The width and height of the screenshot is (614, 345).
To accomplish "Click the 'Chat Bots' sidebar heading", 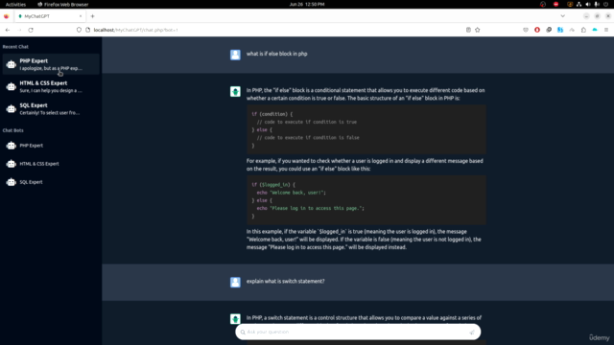I will (x=13, y=130).
